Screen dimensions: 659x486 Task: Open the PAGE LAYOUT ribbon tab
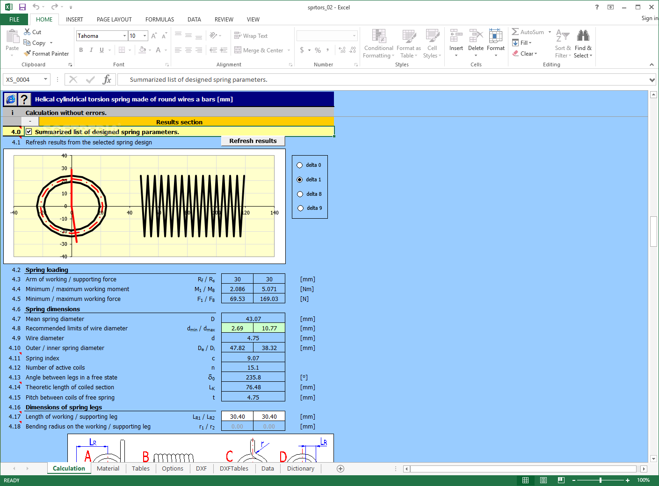click(x=114, y=20)
